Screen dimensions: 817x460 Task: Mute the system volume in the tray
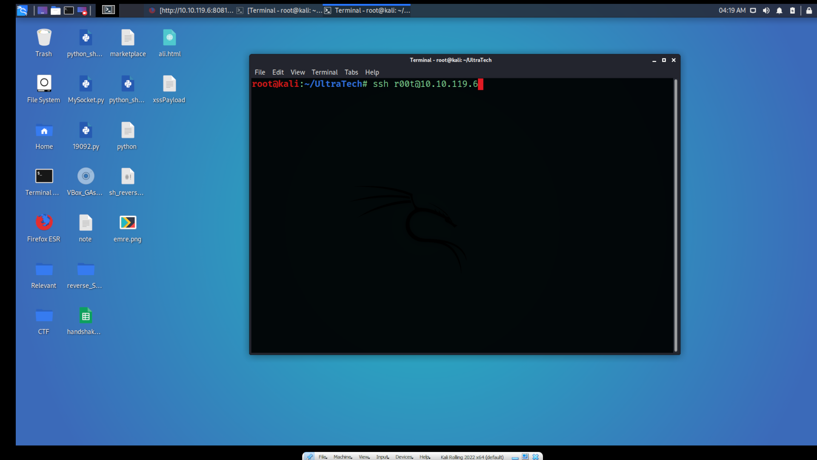pos(766,10)
